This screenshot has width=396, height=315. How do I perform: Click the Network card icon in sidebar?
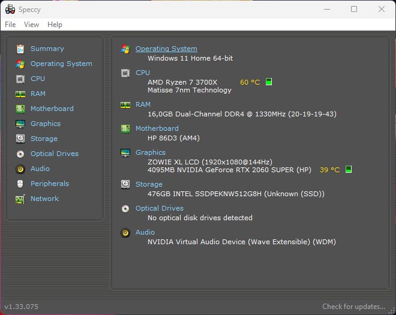click(20, 199)
